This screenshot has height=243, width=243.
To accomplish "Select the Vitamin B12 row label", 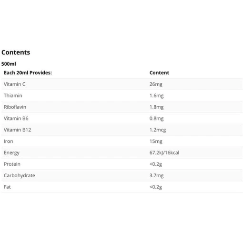I will click(x=18, y=130).
